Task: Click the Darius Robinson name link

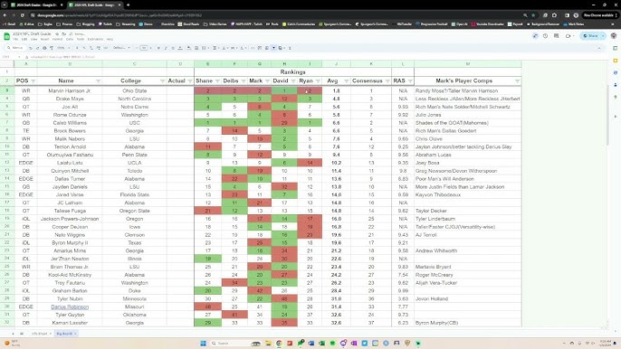Action: pyautogui.click(x=70, y=307)
